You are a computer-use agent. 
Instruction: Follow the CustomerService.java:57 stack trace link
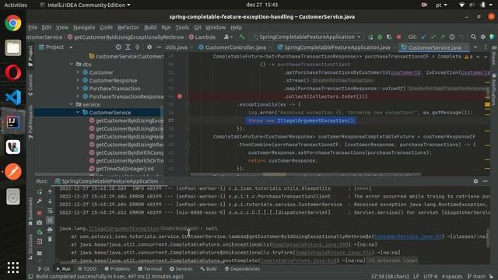pyautogui.click(x=408, y=236)
